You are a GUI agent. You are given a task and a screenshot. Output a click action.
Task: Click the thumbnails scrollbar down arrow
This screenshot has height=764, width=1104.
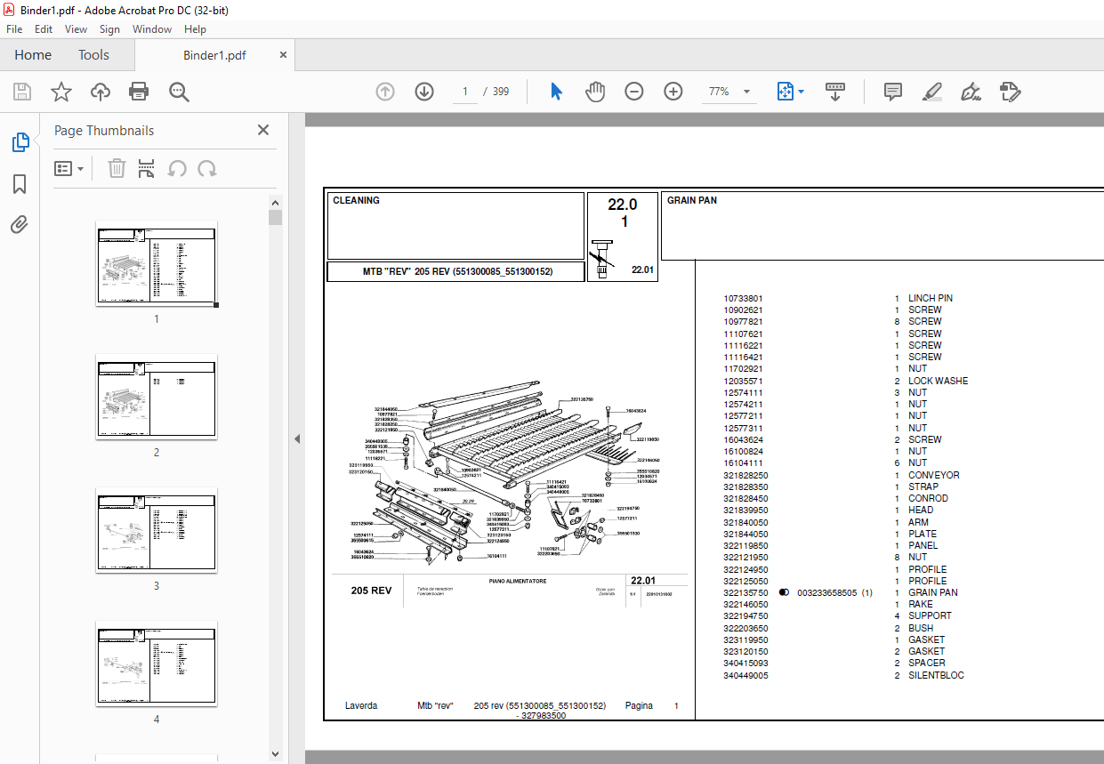(x=276, y=755)
